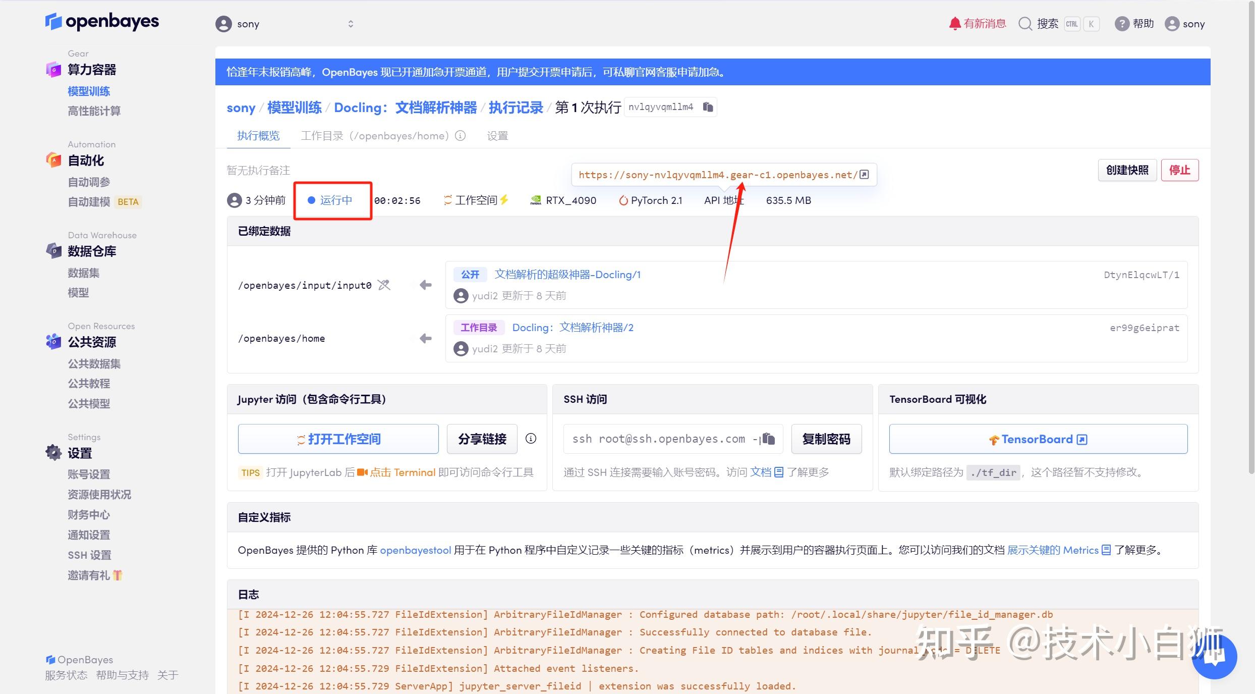This screenshot has width=1255, height=694.
Task: Copy the SSH connection command
Action: 769,439
